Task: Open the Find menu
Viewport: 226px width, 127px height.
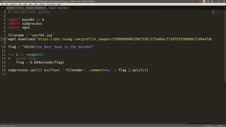Action: (x=20, y=4)
